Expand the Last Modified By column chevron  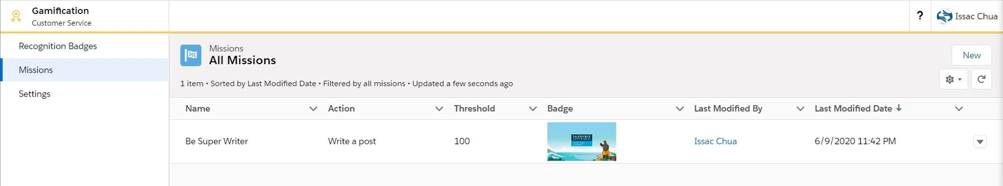pos(800,109)
